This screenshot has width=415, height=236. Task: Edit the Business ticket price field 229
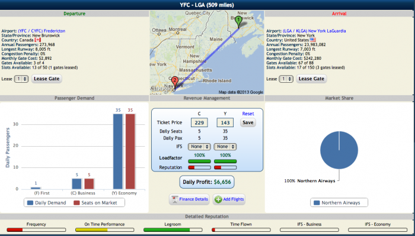tap(199, 122)
